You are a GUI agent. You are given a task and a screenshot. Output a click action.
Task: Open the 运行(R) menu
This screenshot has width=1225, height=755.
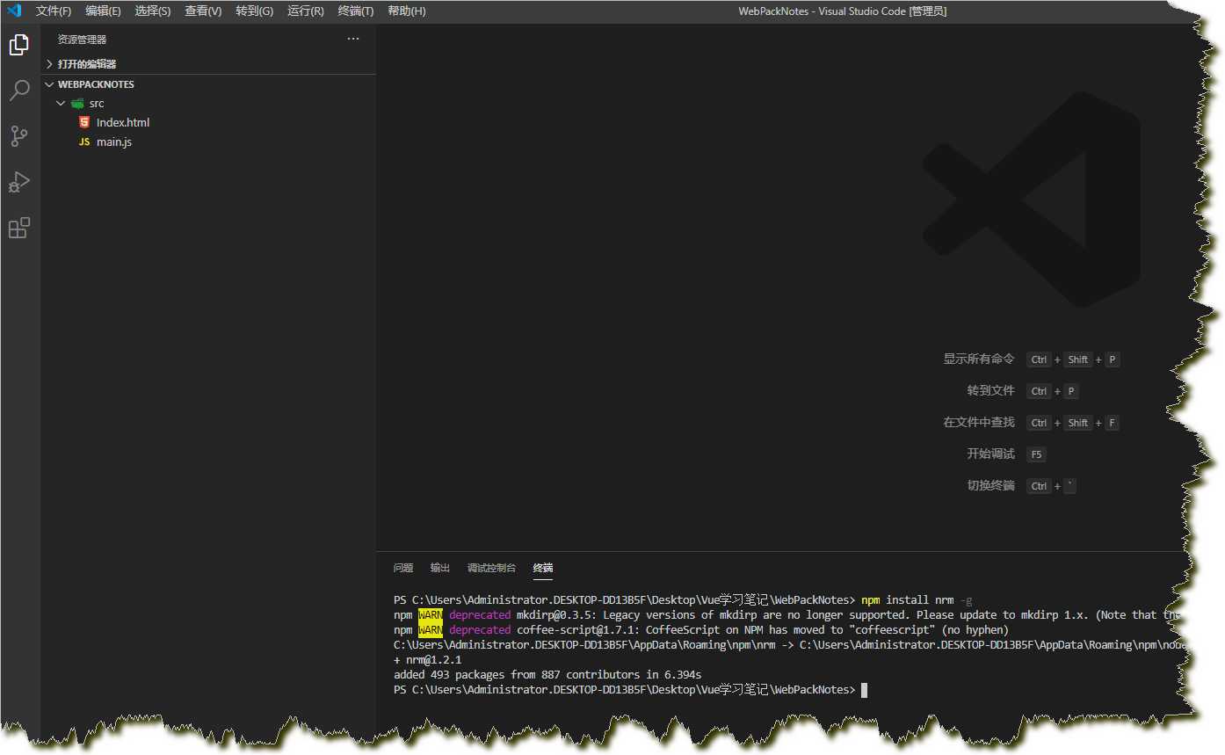click(306, 11)
